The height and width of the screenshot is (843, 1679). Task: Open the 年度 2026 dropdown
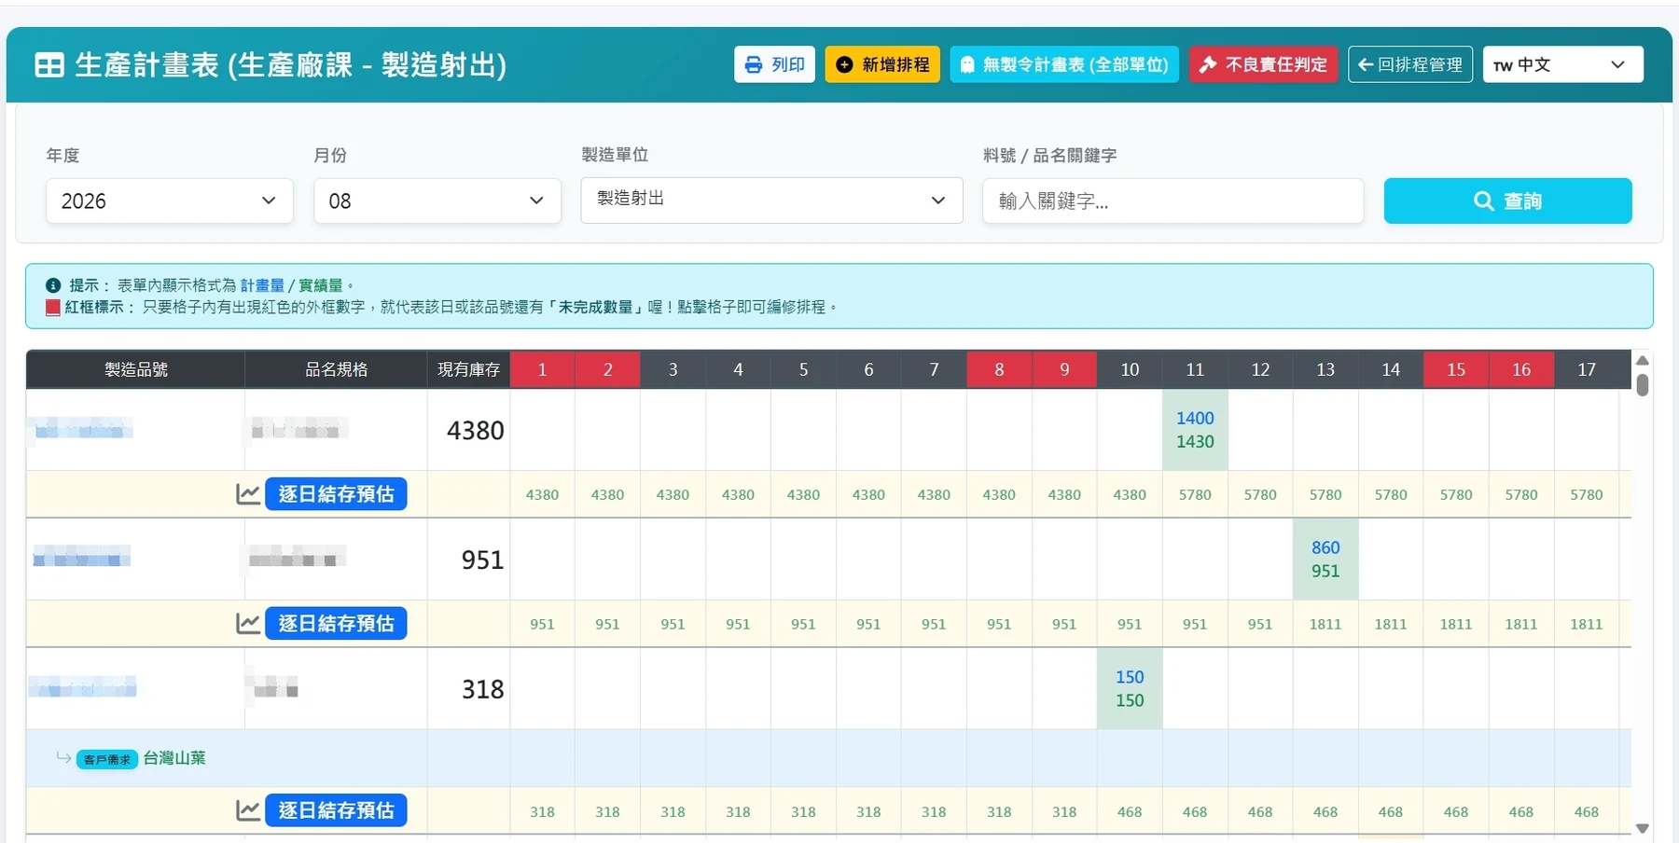coord(170,200)
